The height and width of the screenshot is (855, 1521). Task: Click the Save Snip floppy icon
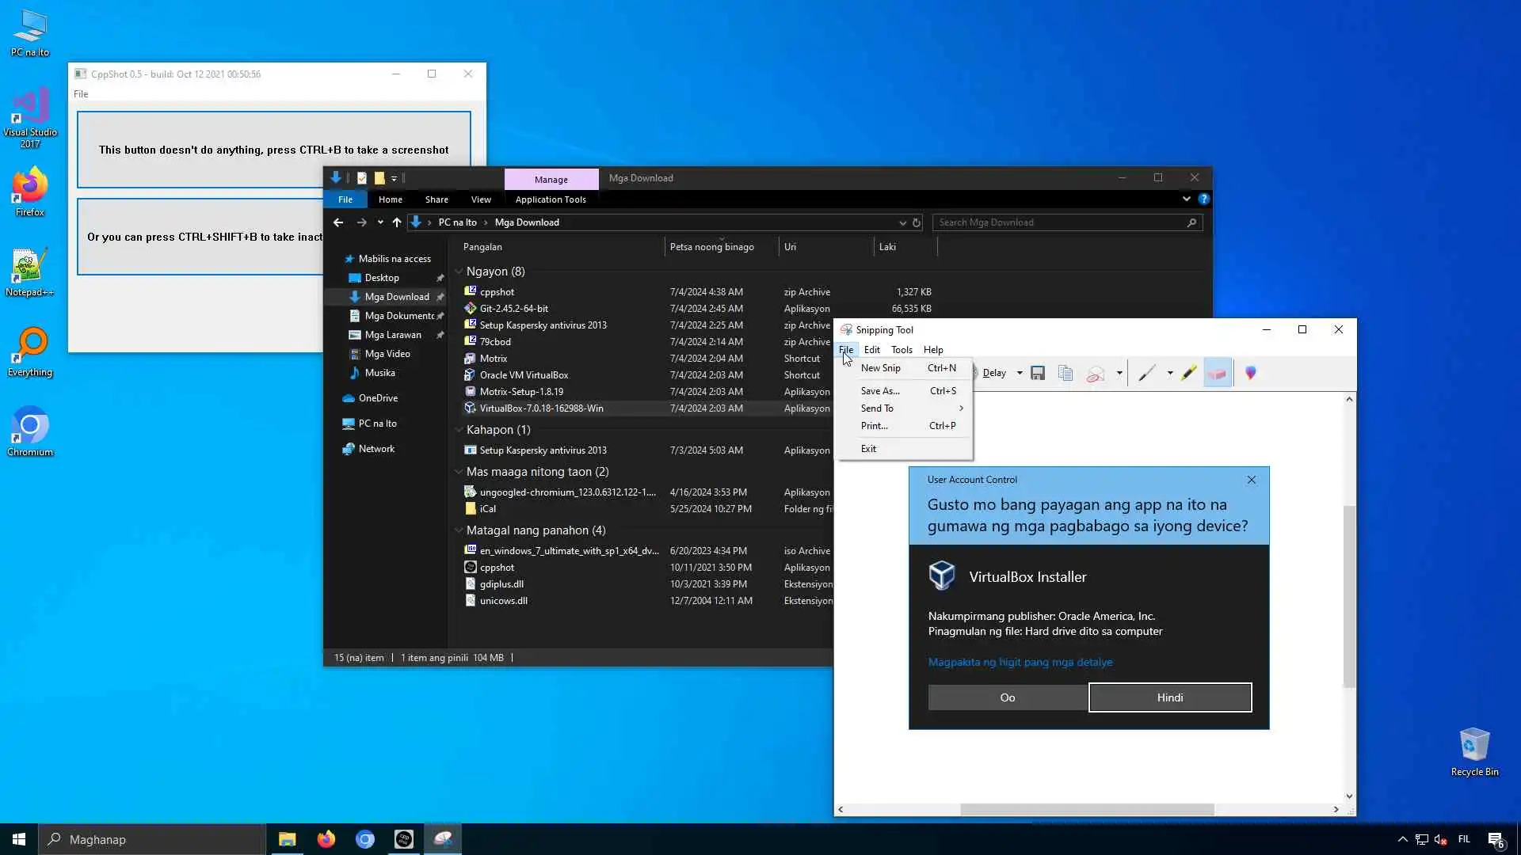coord(1038,373)
